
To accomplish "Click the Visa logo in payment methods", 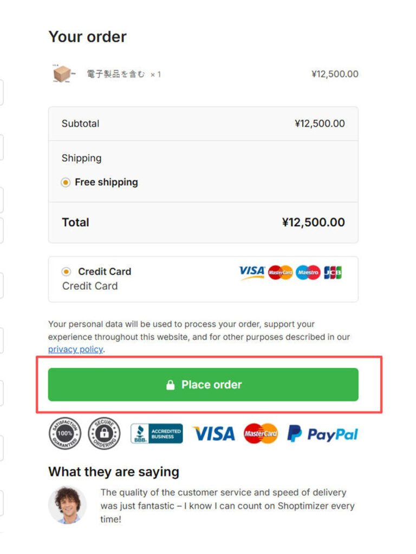I will pos(252,272).
